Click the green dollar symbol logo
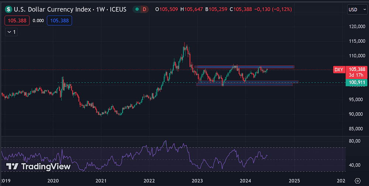 point(8,10)
